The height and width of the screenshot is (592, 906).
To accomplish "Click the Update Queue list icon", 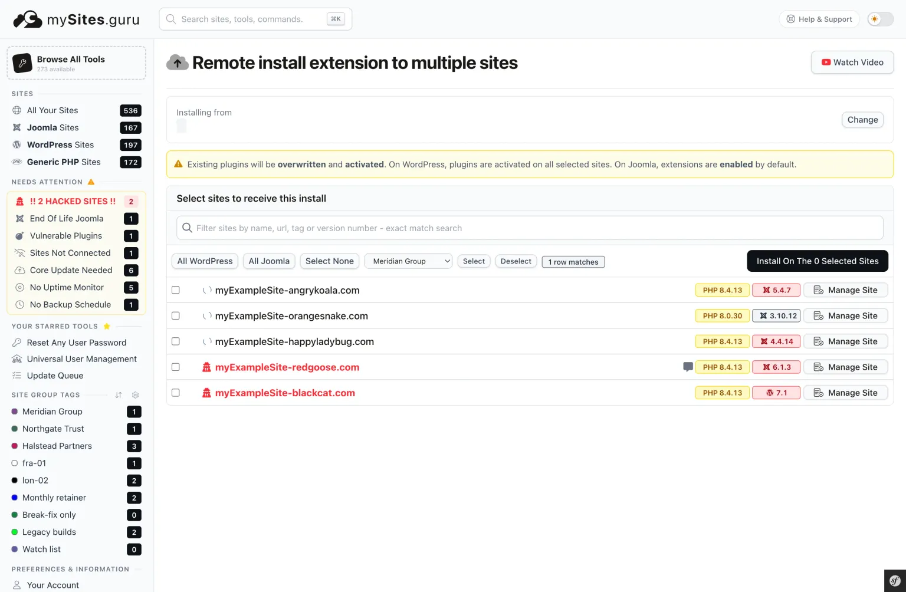I will coord(17,376).
